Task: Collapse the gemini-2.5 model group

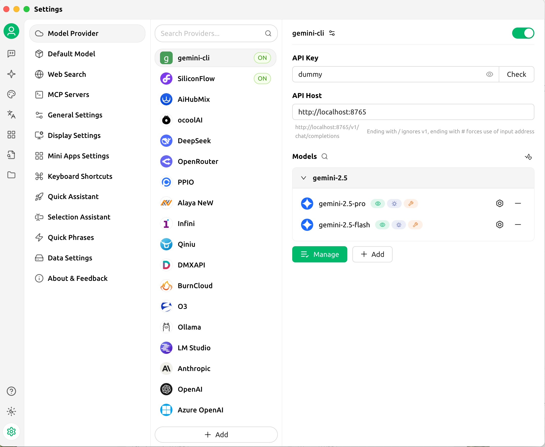Action: 303,178
